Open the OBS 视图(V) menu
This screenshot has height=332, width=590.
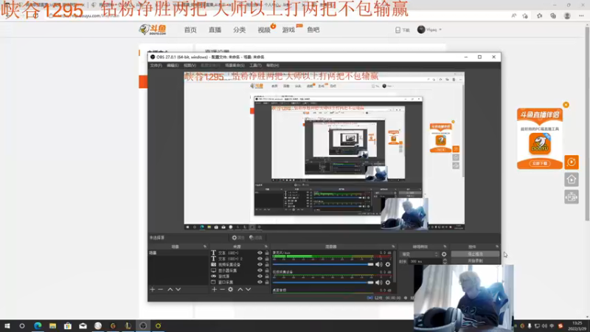point(190,66)
